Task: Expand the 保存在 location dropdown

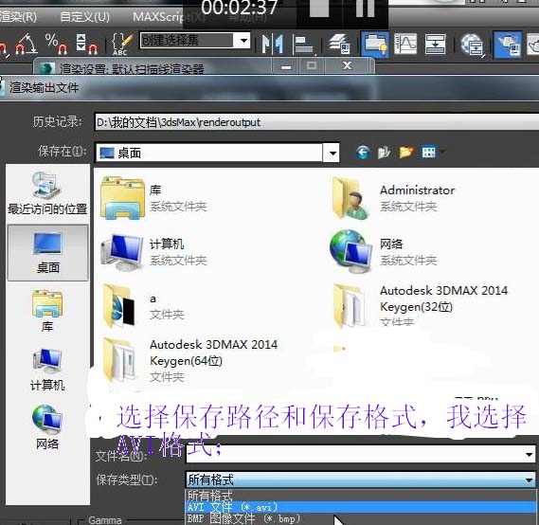Action: (x=332, y=153)
